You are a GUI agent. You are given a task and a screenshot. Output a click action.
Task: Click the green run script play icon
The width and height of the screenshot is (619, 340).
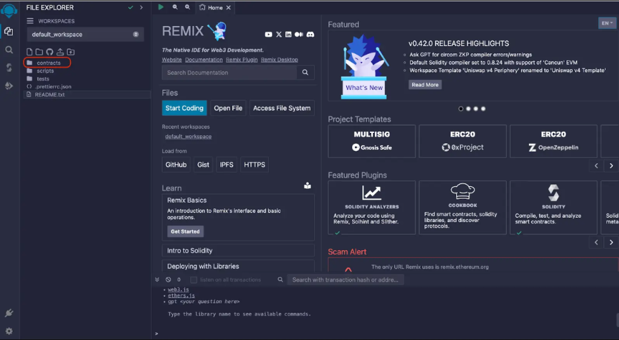pyautogui.click(x=160, y=7)
